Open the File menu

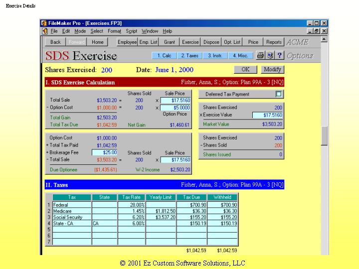pyautogui.click(x=54, y=31)
